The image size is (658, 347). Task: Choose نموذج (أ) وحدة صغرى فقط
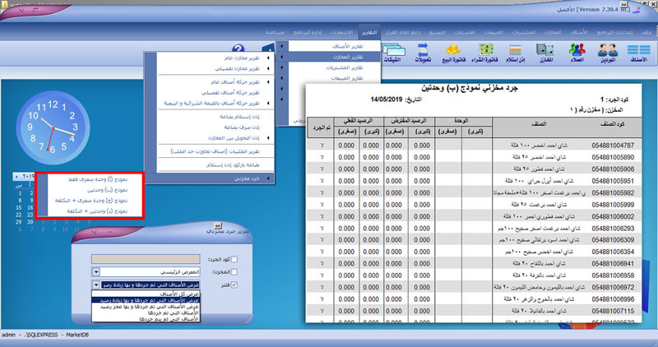point(90,179)
